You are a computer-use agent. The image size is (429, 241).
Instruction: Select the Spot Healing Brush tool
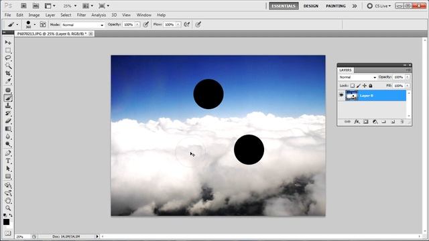point(8,90)
